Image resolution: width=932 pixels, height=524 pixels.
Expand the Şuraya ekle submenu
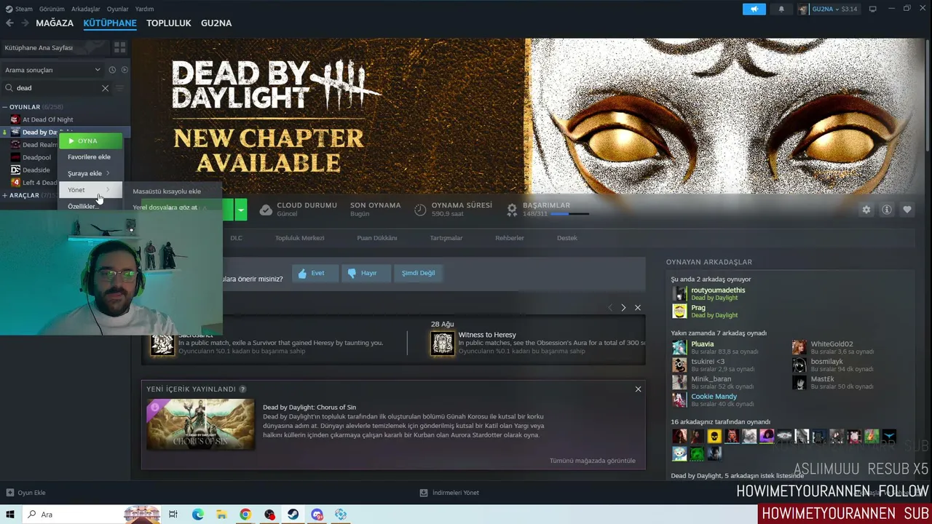[x=90, y=173]
